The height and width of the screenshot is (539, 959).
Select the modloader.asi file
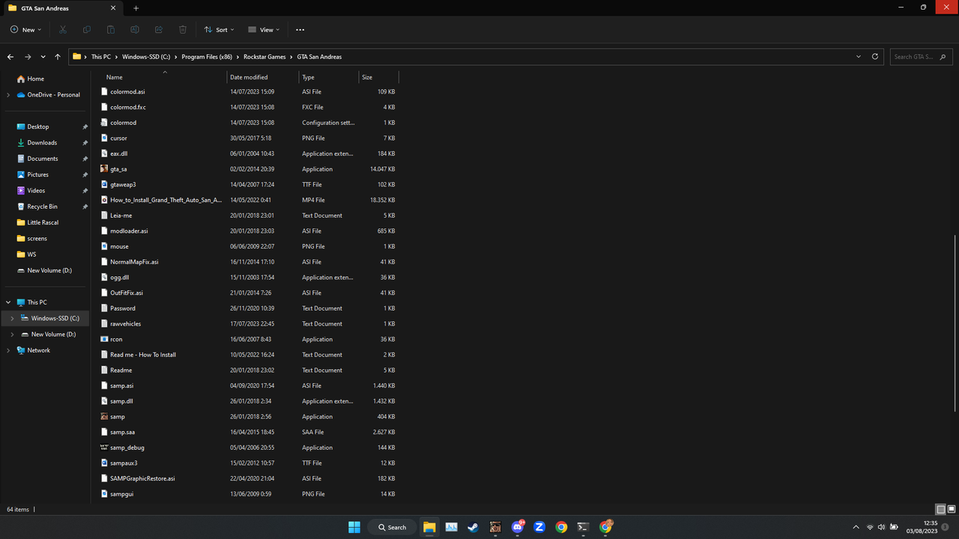[129, 231]
